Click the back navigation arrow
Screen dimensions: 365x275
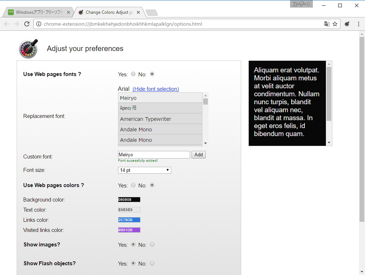coord(7,24)
